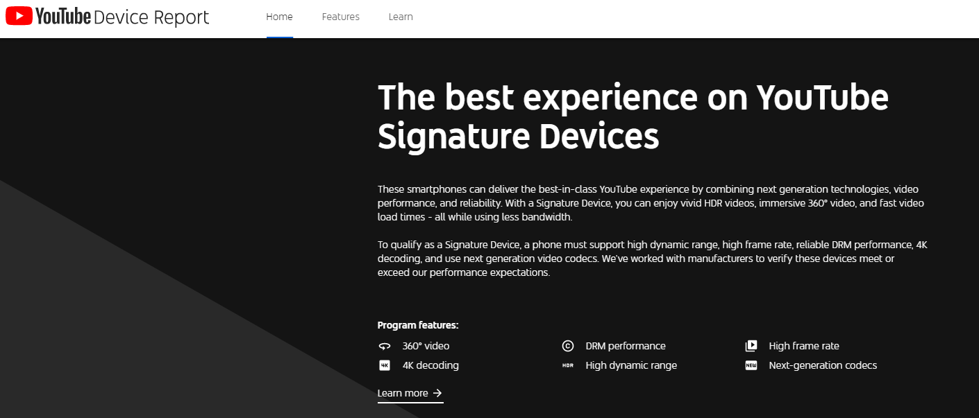
Task: Switch to the Features tab
Action: click(340, 17)
